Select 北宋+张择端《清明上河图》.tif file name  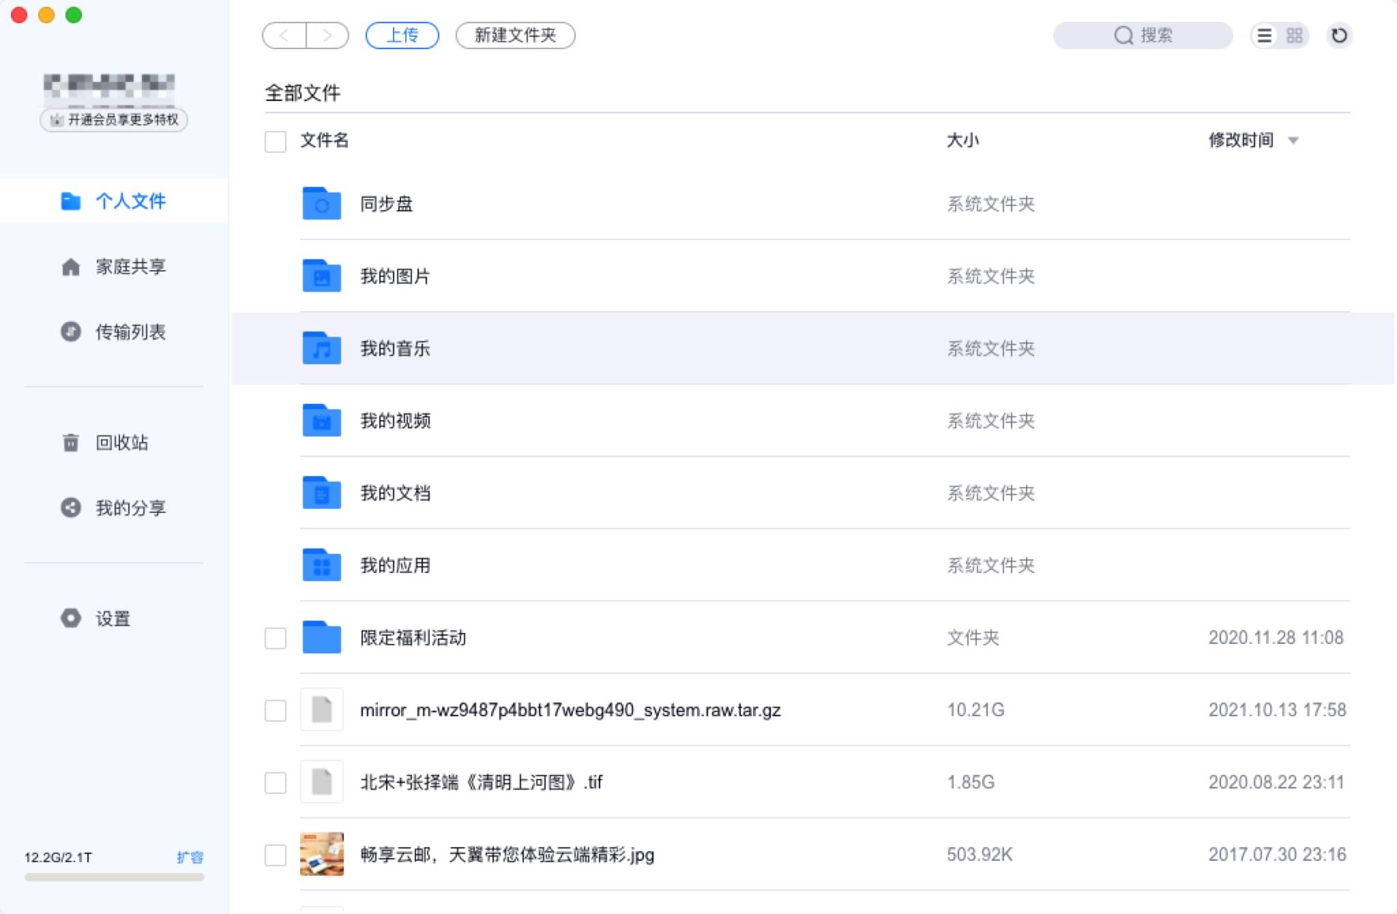pos(482,782)
